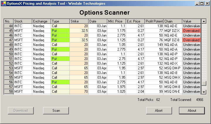The width and height of the screenshot is (211, 124).
Task: Click green Put cell in row 49
Action: [60, 49]
